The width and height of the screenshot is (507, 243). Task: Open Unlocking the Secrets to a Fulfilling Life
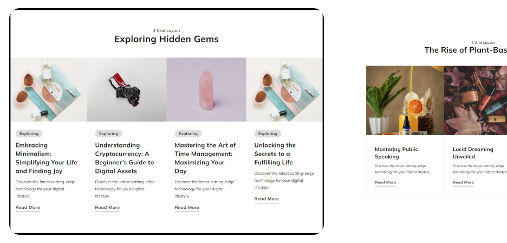click(x=275, y=154)
